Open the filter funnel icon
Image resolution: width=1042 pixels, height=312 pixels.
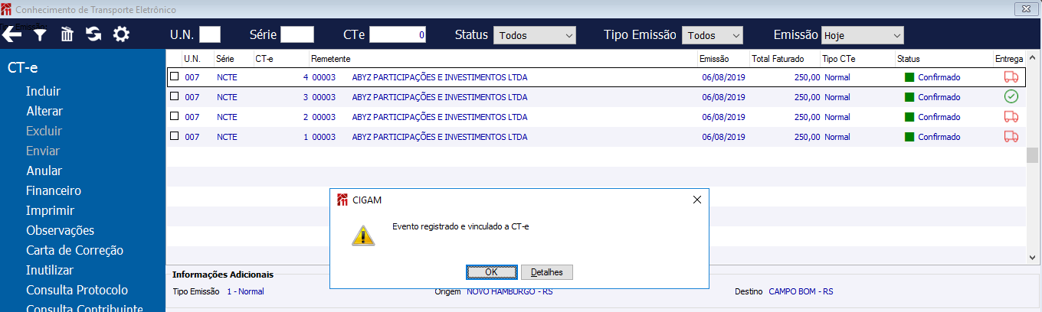40,34
